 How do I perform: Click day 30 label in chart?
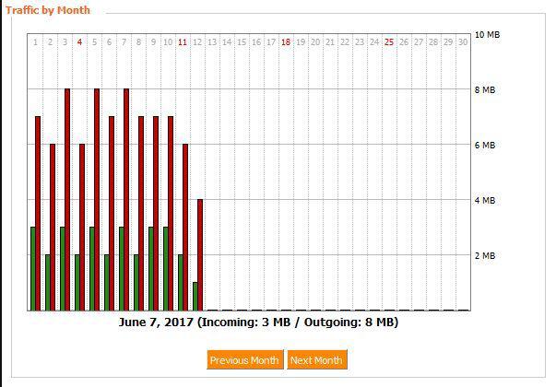[x=463, y=42]
